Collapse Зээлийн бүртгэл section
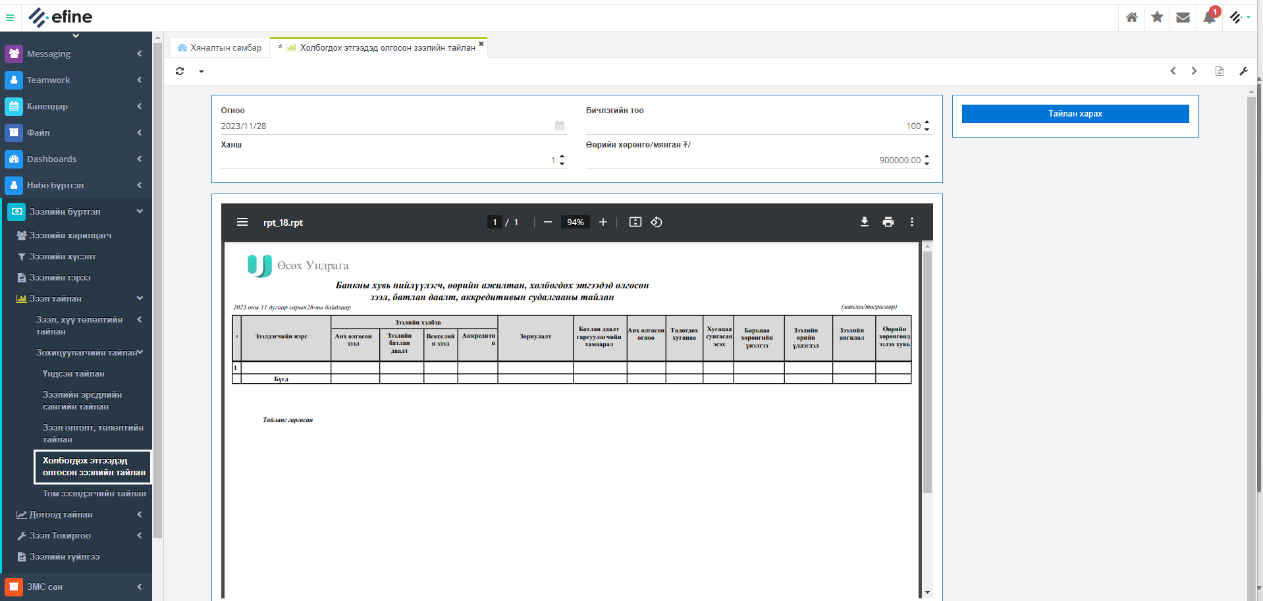 pyautogui.click(x=140, y=211)
